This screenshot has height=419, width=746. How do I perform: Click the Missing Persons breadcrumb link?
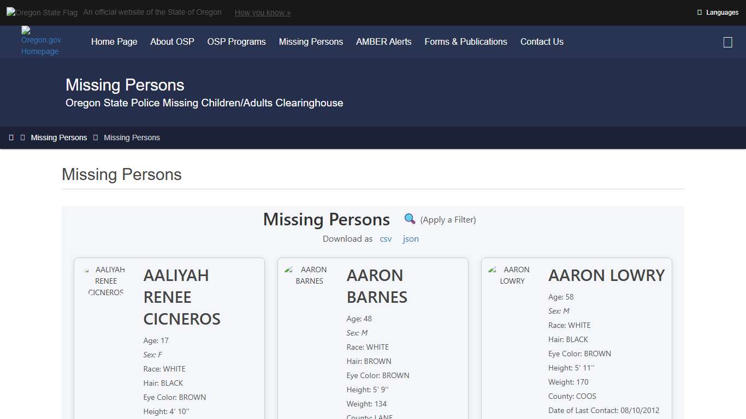[x=59, y=137]
